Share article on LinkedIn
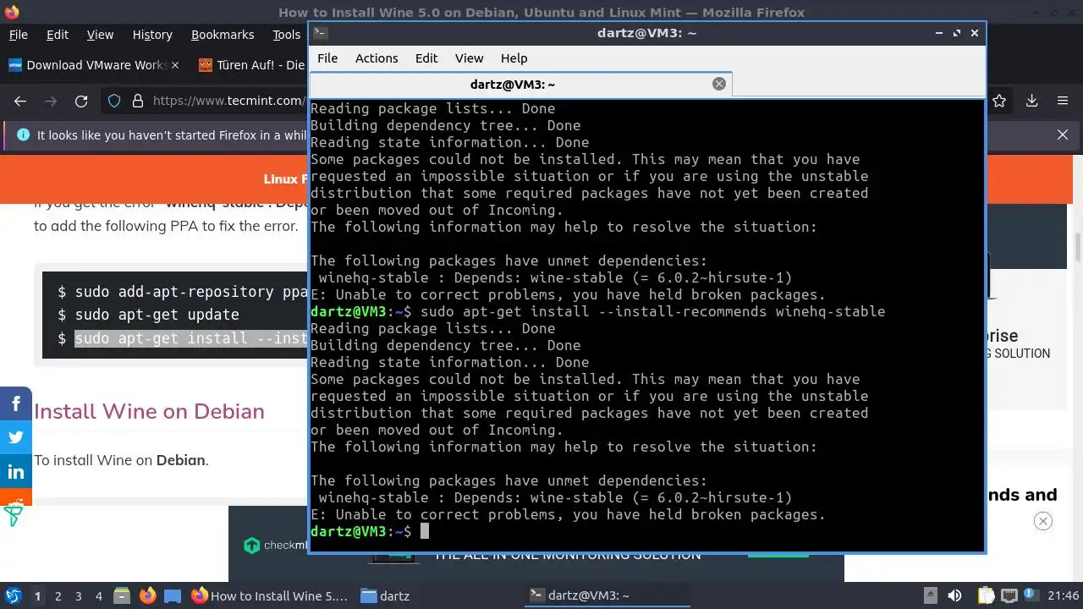 (x=16, y=472)
